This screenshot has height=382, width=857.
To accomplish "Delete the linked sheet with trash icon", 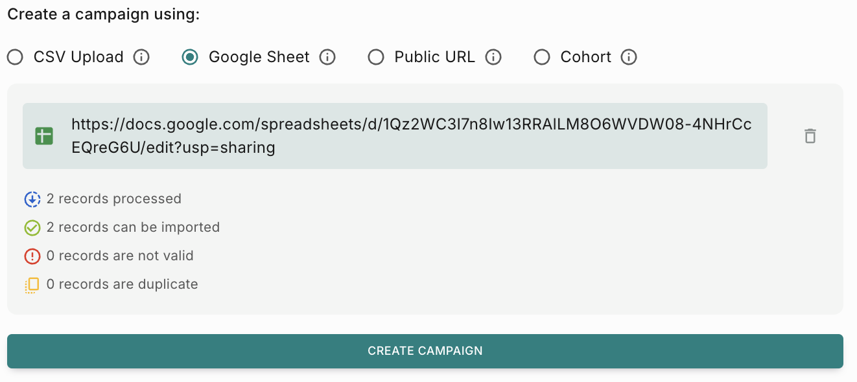I will click(810, 136).
